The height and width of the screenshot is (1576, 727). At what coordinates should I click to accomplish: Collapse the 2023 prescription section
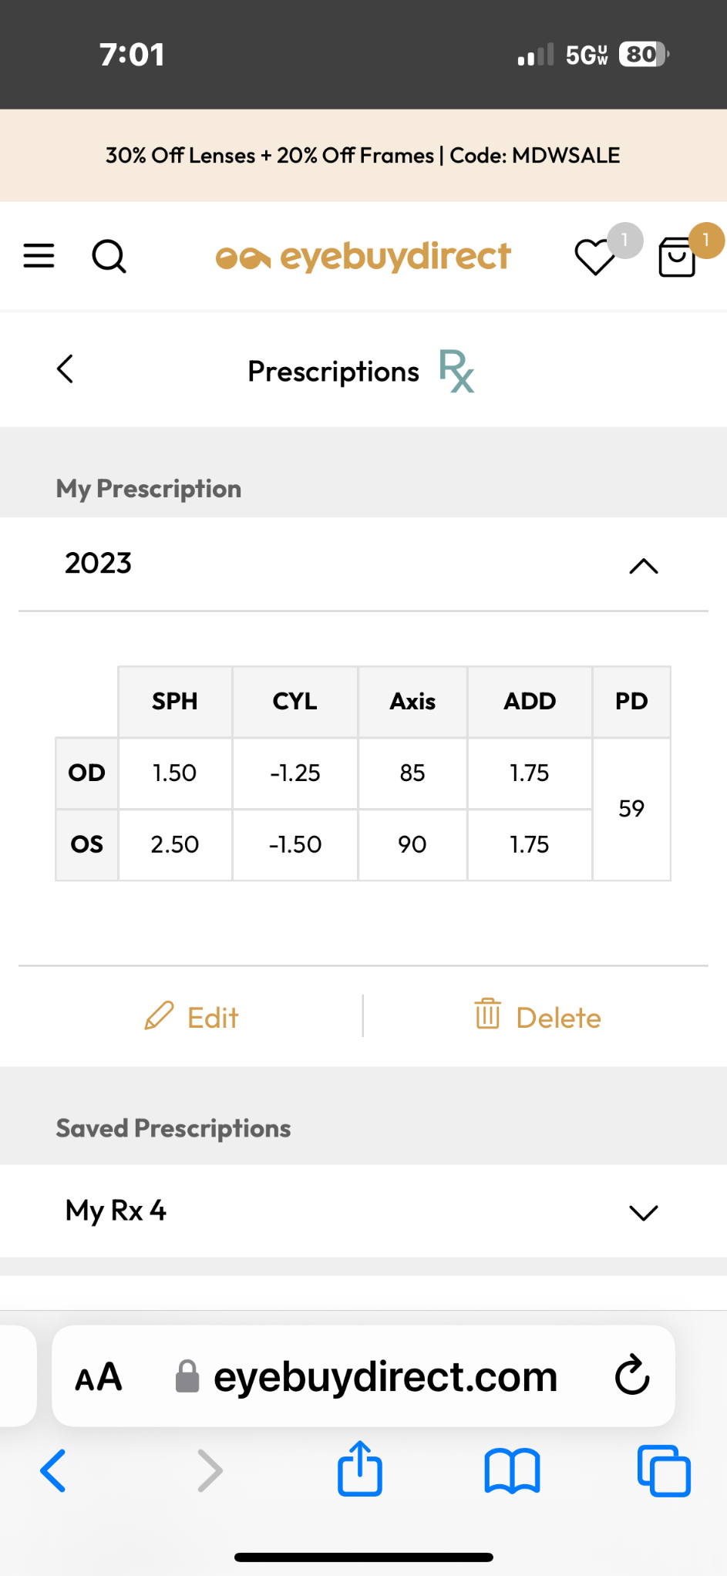643,566
